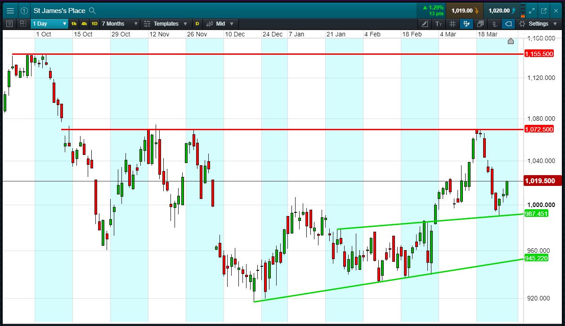Switch to the 1h timeframe
565x326 pixels.
coord(74,24)
